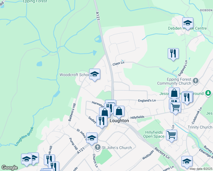Open the Jessel Green playground tree icon

pyautogui.click(x=208, y=93)
